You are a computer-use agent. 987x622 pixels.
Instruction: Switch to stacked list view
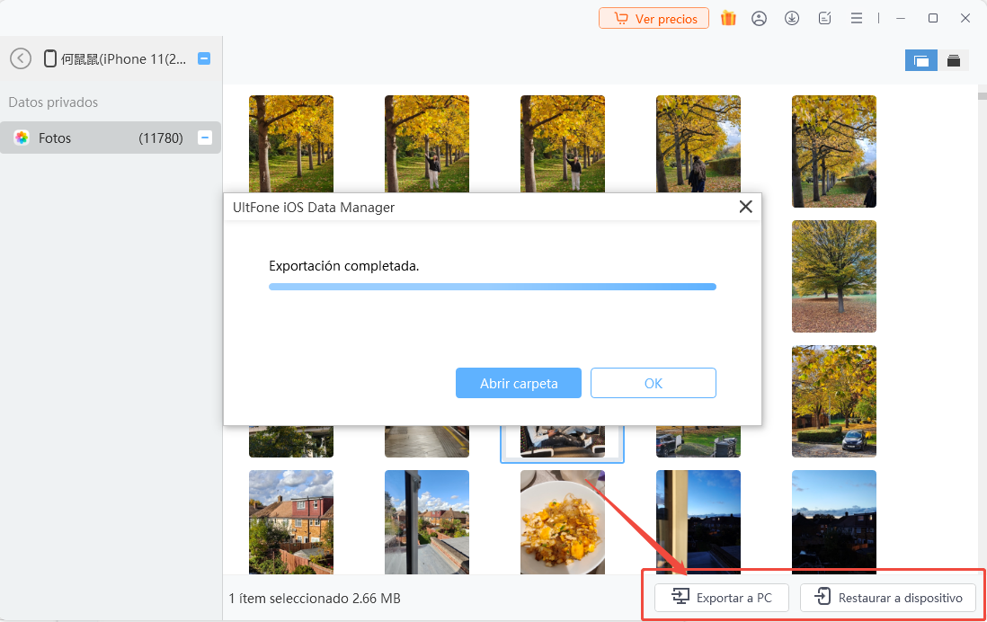(954, 60)
